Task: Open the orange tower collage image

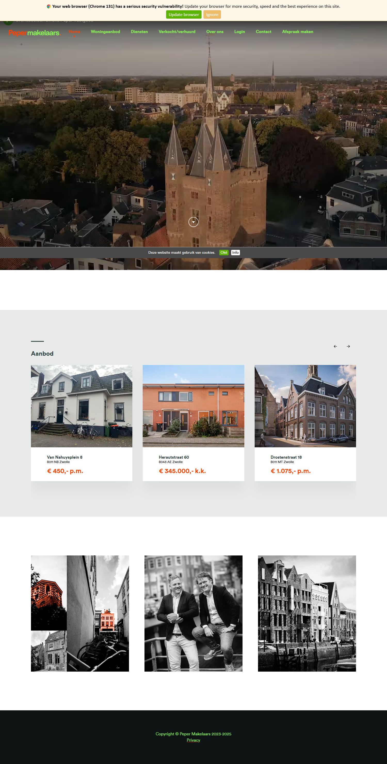Action: pyautogui.click(x=80, y=613)
